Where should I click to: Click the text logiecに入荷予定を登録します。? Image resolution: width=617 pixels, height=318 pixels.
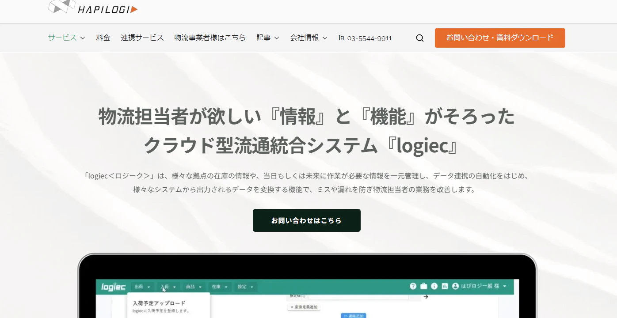(x=161, y=311)
